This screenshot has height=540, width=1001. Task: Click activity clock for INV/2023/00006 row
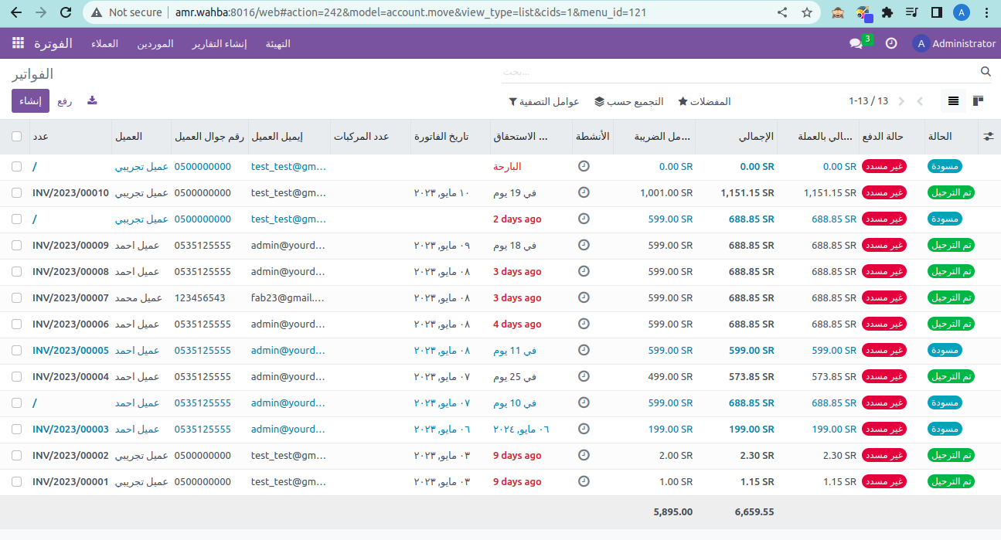(x=584, y=324)
